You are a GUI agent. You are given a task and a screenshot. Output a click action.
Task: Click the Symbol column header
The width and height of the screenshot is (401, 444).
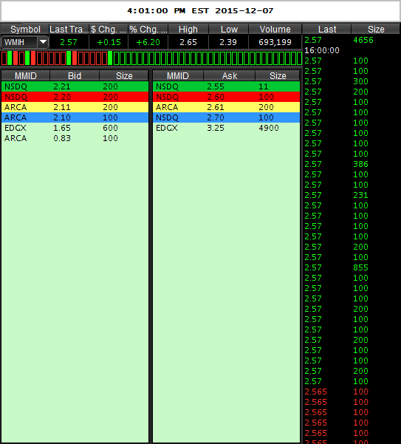pos(25,29)
